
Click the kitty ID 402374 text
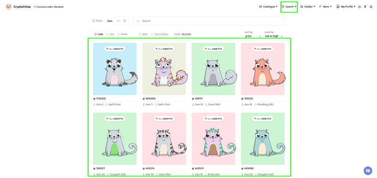pos(150,169)
